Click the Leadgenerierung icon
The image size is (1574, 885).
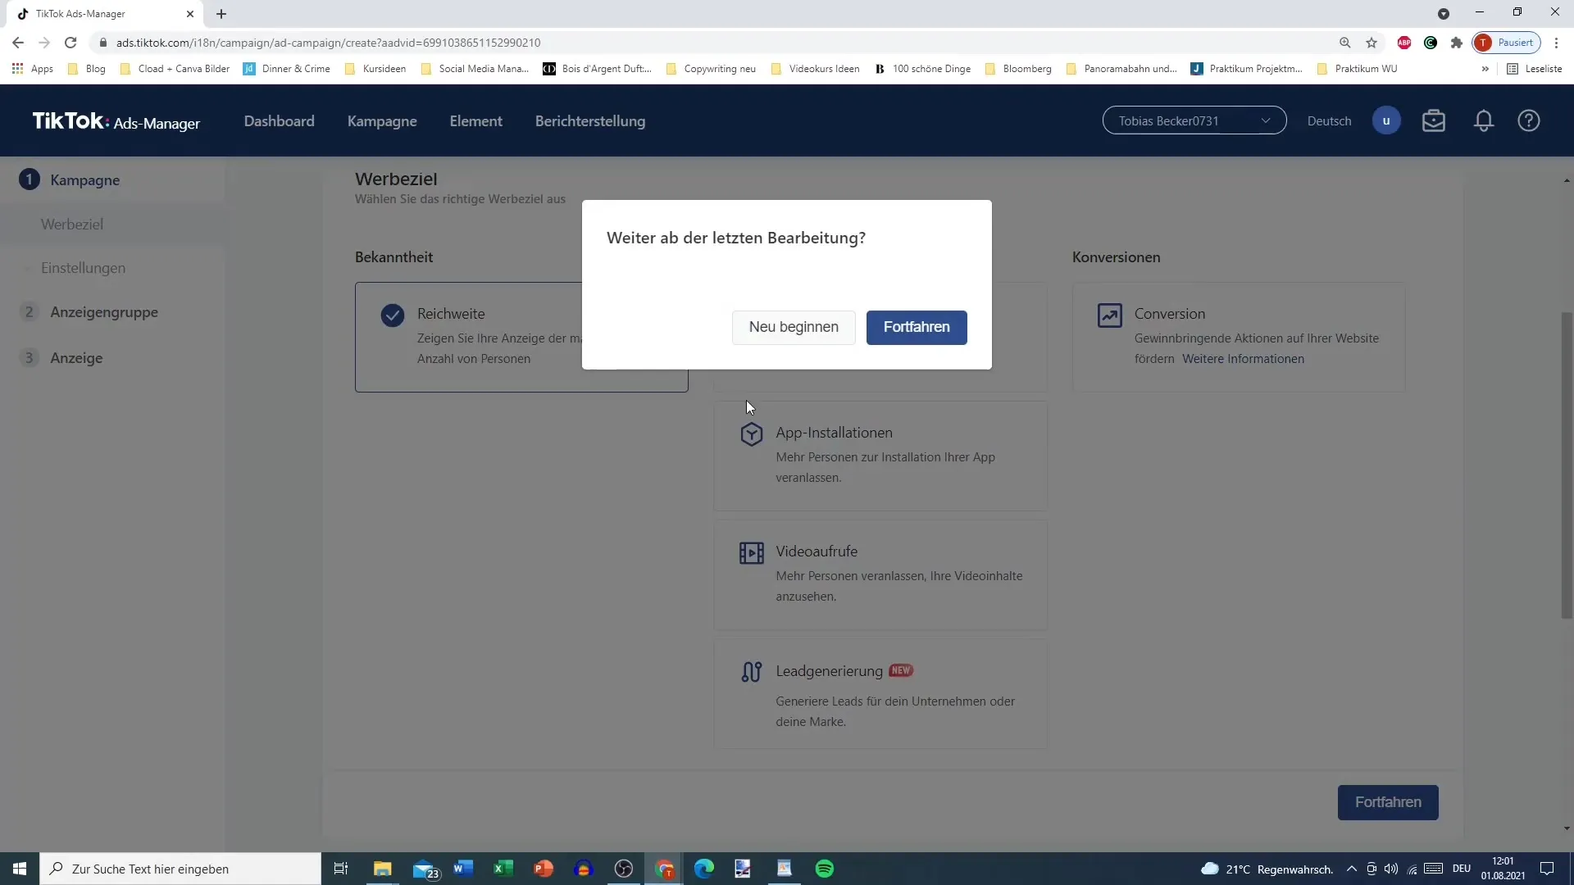pyautogui.click(x=752, y=672)
